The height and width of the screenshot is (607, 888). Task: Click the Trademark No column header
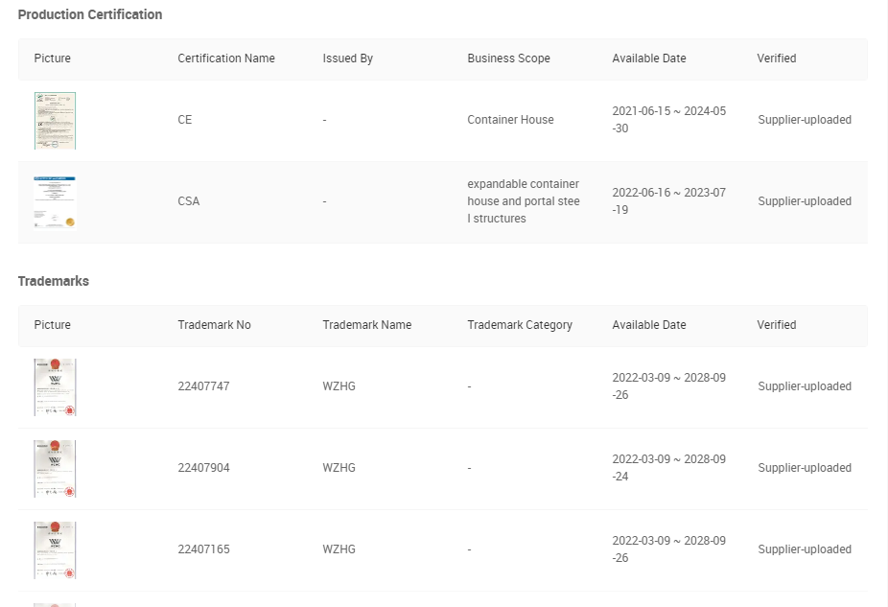pos(214,325)
